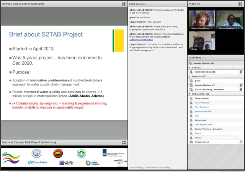The image size is (245, 172).
Task: Click the Meta Meta logo in partners image
Action: point(66,162)
